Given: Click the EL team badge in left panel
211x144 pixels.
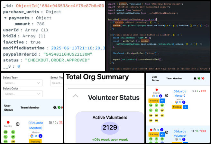Looking at the screenshot, I should coord(5,137).
